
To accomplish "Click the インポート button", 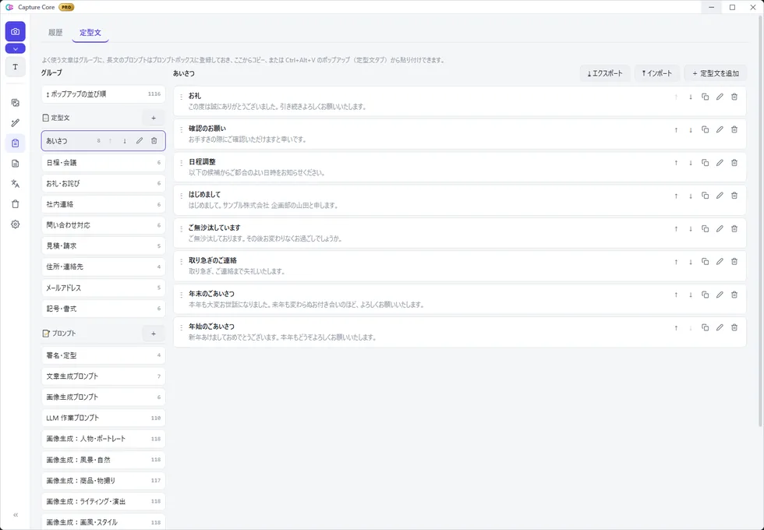I will click(656, 73).
